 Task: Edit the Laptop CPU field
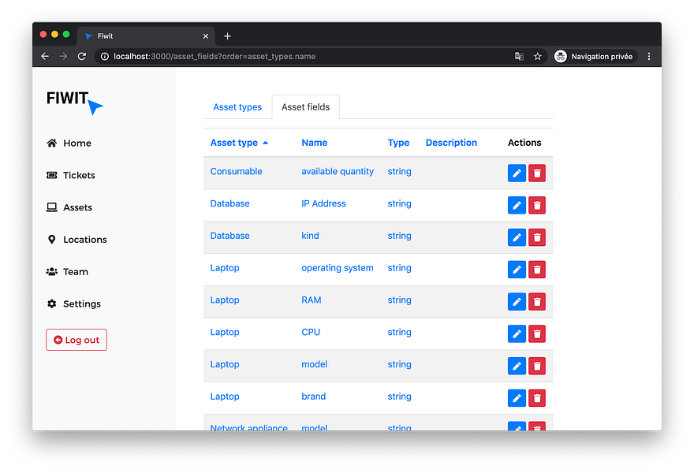pyautogui.click(x=517, y=334)
